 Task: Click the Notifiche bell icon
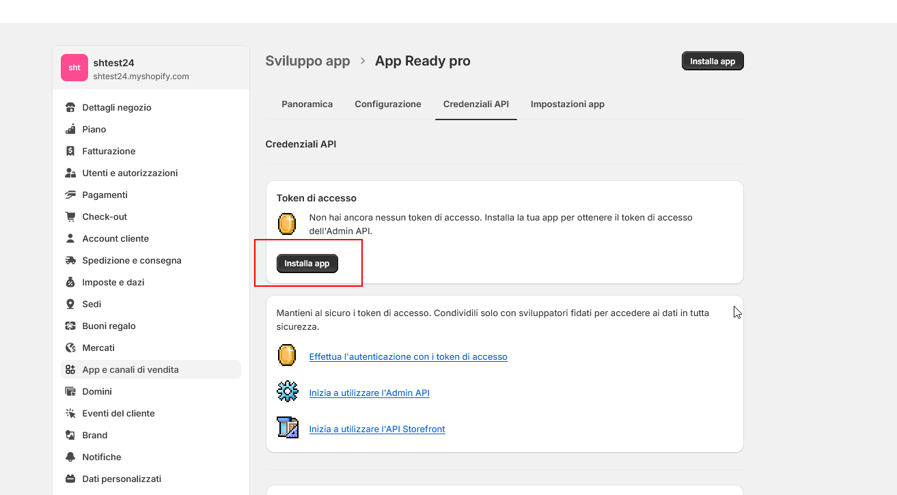coord(70,457)
